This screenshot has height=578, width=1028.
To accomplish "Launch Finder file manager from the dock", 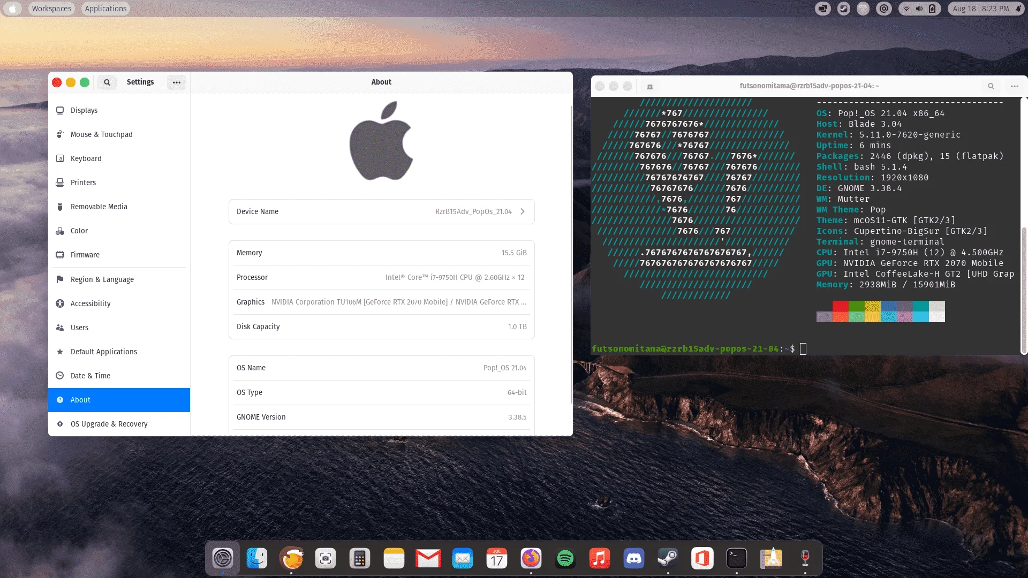I will (x=257, y=559).
